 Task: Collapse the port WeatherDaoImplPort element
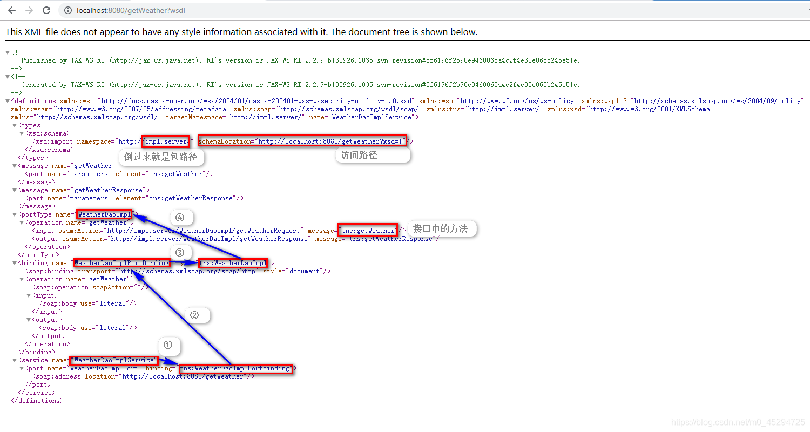[22, 368]
